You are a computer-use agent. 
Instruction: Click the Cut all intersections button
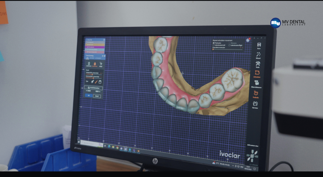(x=93, y=88)
